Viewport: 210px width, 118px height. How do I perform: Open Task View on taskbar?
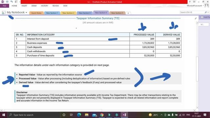coord(71,115)
